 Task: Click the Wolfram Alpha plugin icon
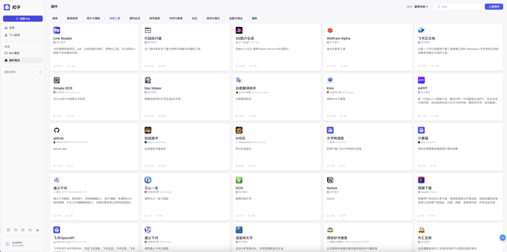(x=330, y=30)
